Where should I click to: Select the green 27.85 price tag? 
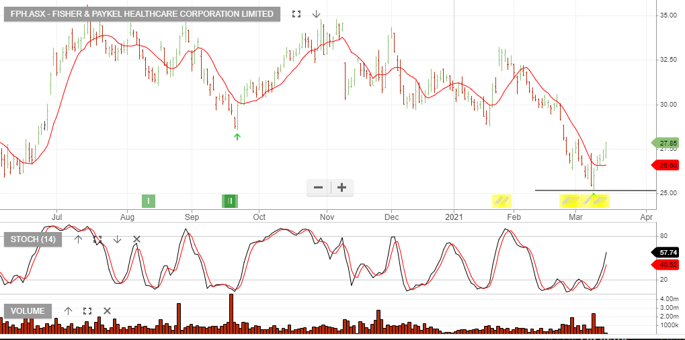(666, 143)
